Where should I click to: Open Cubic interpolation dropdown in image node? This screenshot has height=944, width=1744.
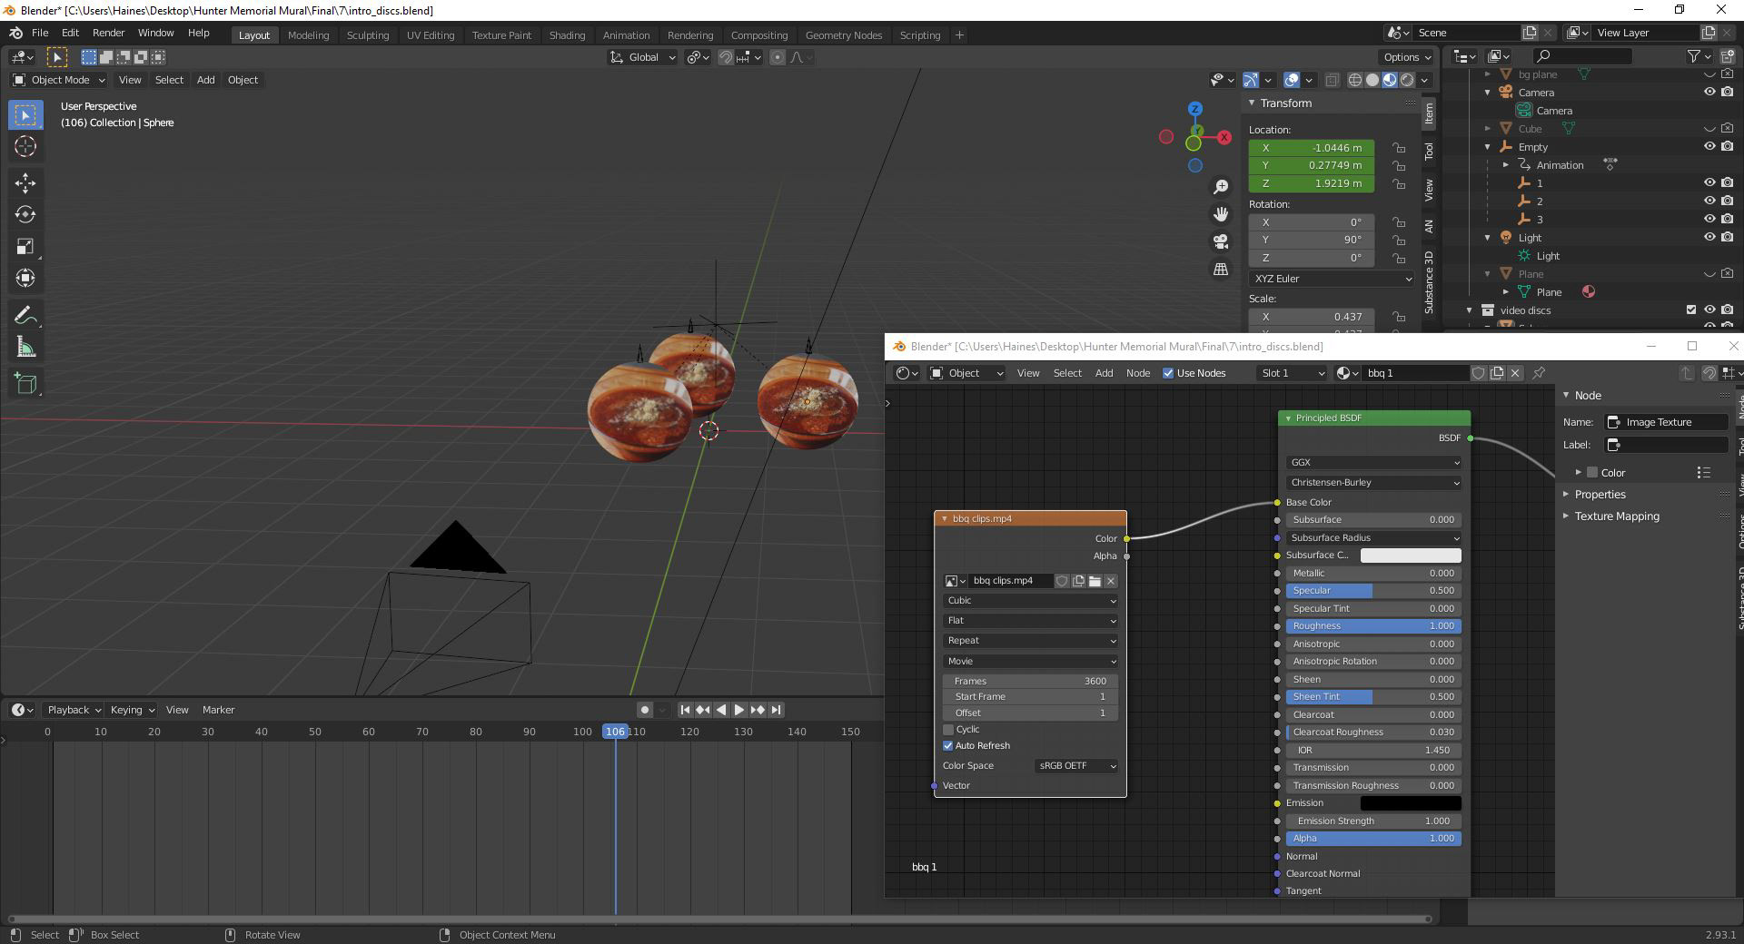1030,601
